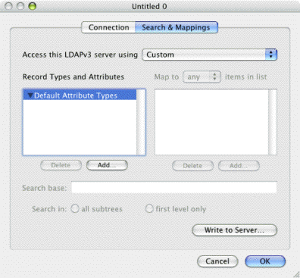Click the green zoom window button

(x=33, y=6)
